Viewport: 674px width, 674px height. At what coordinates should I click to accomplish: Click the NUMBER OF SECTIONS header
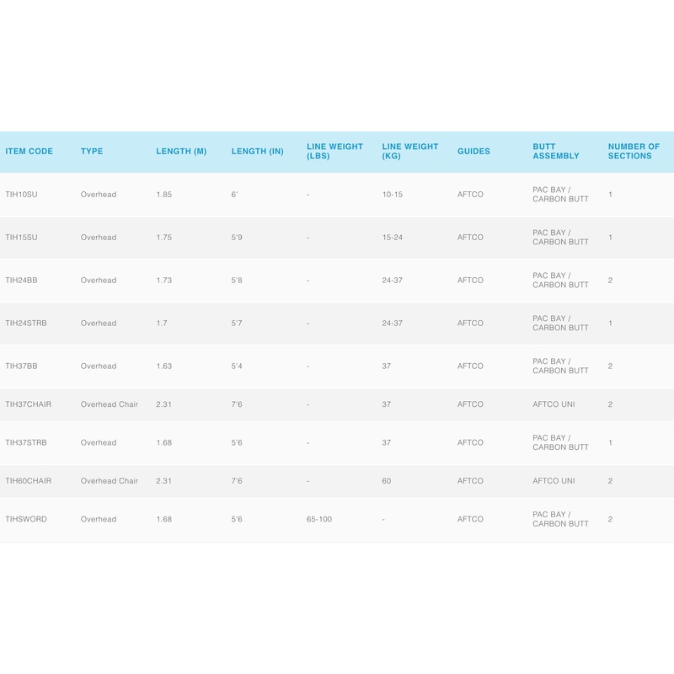634,152
